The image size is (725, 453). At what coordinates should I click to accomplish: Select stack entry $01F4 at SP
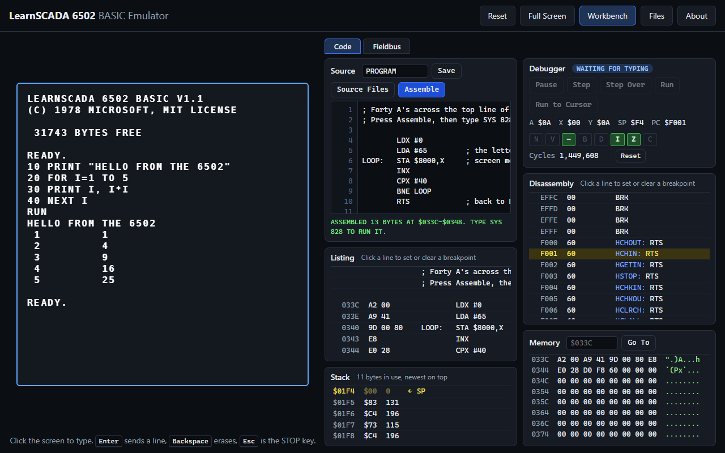pyautogui.click(x=421, y=391)
